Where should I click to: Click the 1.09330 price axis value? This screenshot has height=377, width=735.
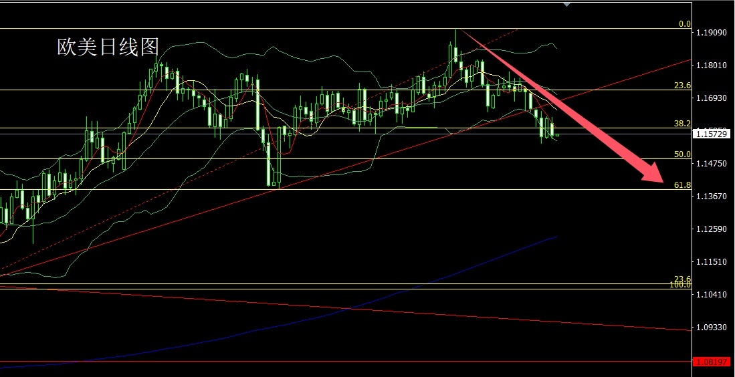[712, 328]
